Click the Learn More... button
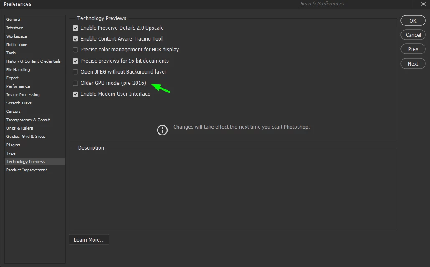Viewport: 430px width, 267px height. [89, 239]
